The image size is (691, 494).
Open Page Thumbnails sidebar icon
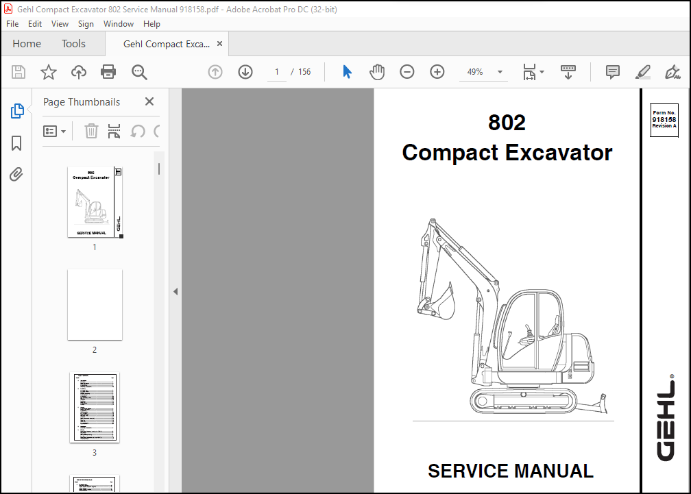(x=16, y=111)
